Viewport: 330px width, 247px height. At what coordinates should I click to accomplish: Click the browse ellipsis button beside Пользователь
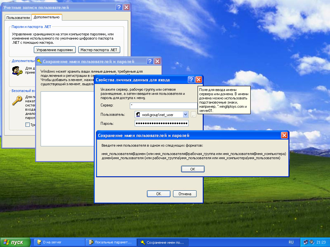193,115
